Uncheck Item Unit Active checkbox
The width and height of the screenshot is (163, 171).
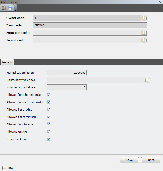[x=49, y=139]
